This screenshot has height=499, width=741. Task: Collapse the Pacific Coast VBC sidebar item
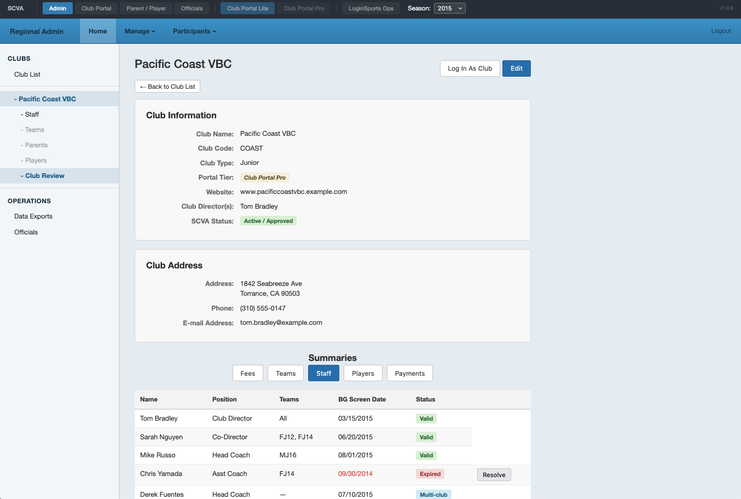click(x=59, y=99)
